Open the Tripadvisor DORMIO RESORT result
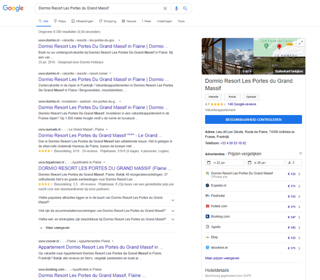Image resolution: width=320 pixels, height=280 pixels. pyautogui.click(x=105, y=168)
